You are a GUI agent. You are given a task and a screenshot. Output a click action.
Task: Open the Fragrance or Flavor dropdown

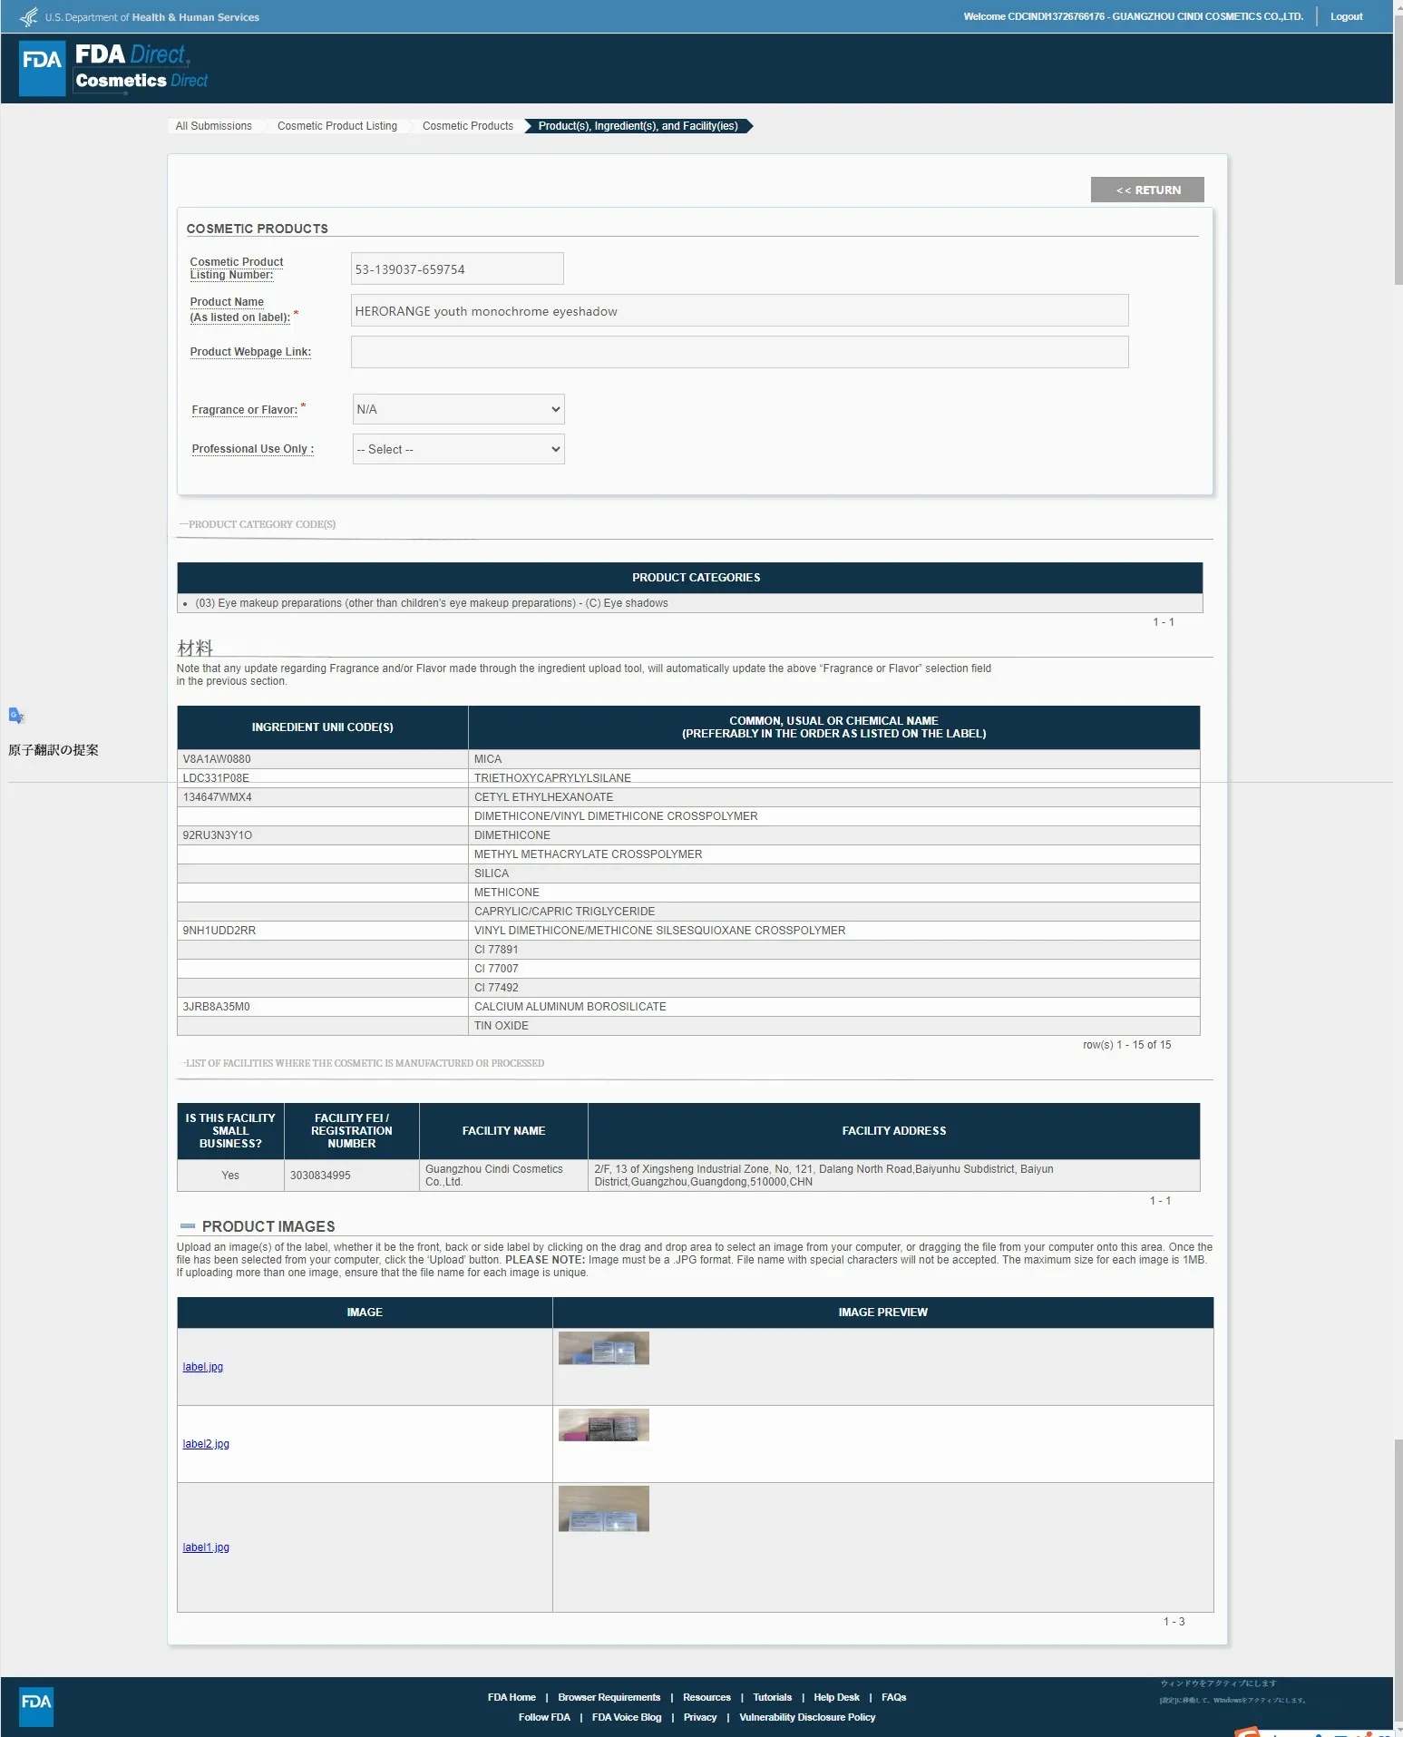(458, 409)
